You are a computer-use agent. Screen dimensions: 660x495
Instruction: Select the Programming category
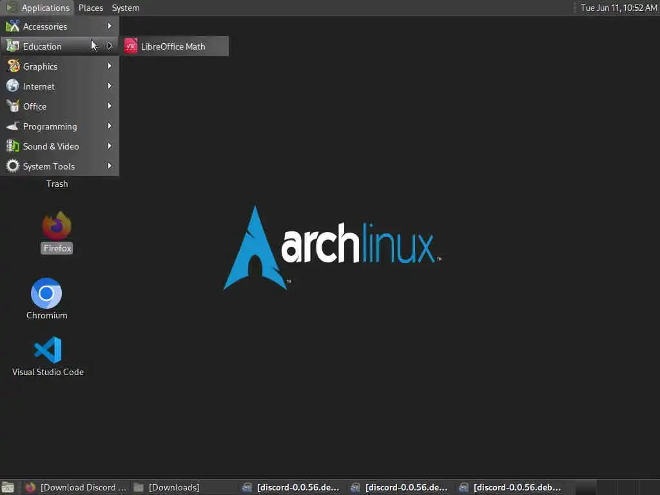pyautogui.click(x=59, y=126)
